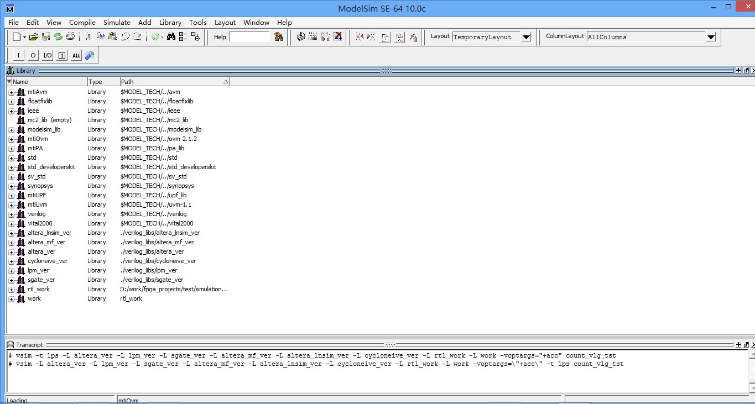
Task: Click the 'I' input ports filter button
Action: pos(18,55)
